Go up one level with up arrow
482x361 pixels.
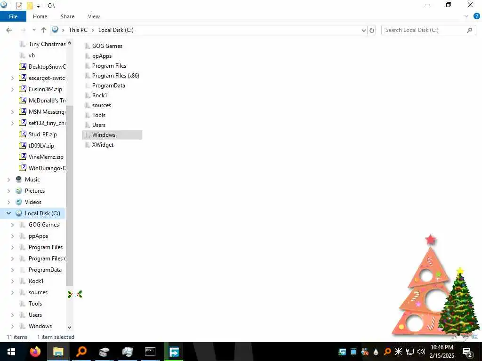pos(44,30)
